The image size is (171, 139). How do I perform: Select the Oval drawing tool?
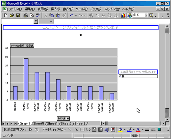(88, 130)
